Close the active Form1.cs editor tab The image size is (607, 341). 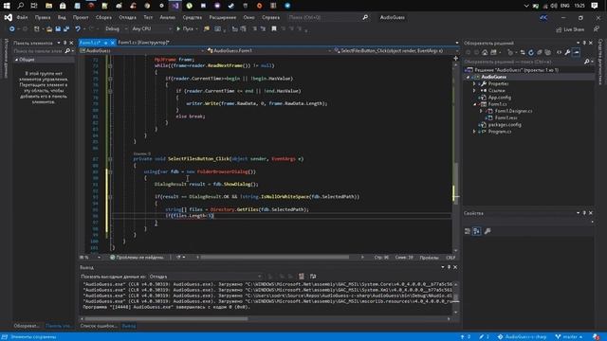pos(113,43)
